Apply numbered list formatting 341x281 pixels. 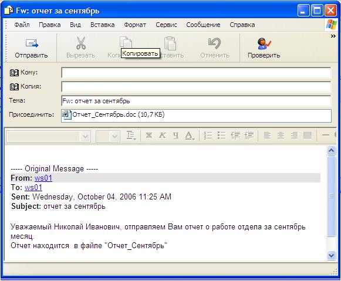click(x=208, y=136)
